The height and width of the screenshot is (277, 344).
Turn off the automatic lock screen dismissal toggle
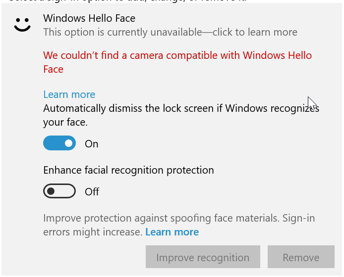[59, 143]
